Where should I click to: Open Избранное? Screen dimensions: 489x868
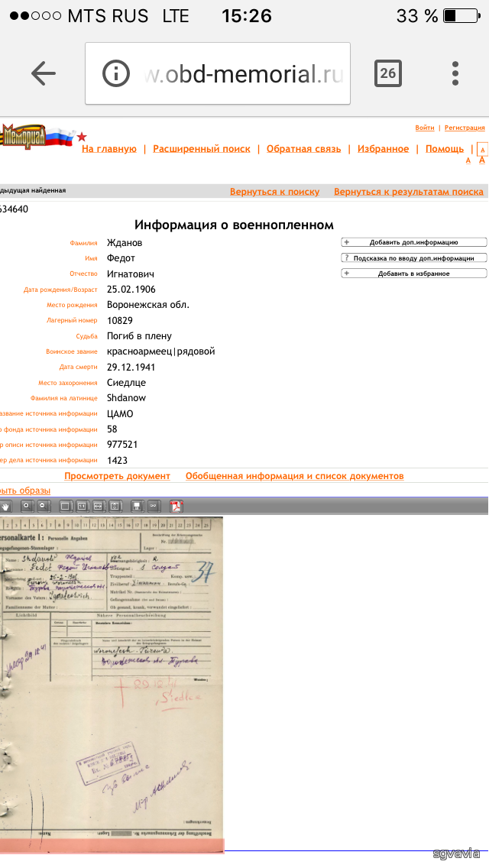(x=384, y=149)
